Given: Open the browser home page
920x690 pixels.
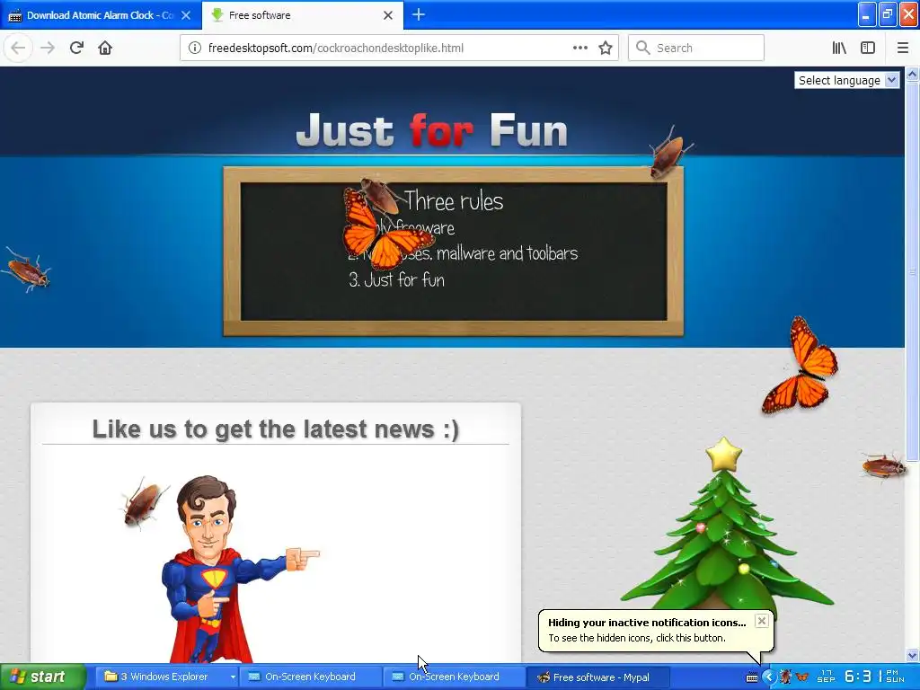Looking at the screenshot, I should click(x=105, y=48).
